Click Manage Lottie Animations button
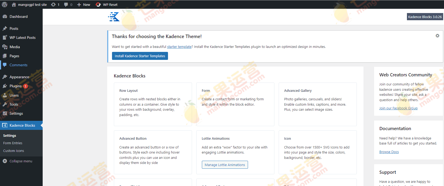Image resolution: width=444 pixels, height=186 pixels. (x=225, y=165)
